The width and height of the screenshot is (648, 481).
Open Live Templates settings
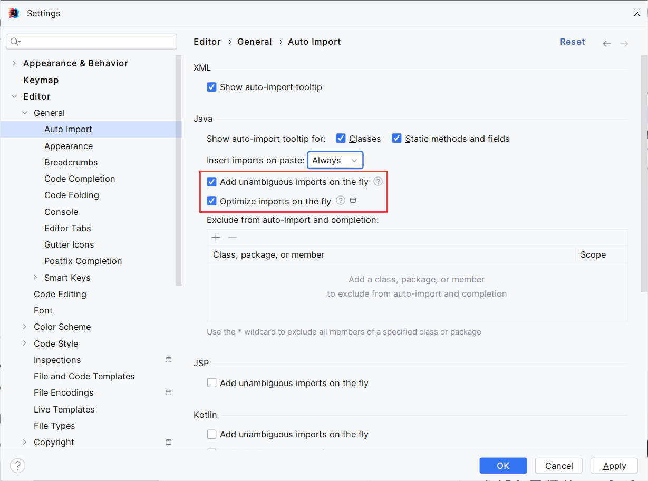click(64, 409)
